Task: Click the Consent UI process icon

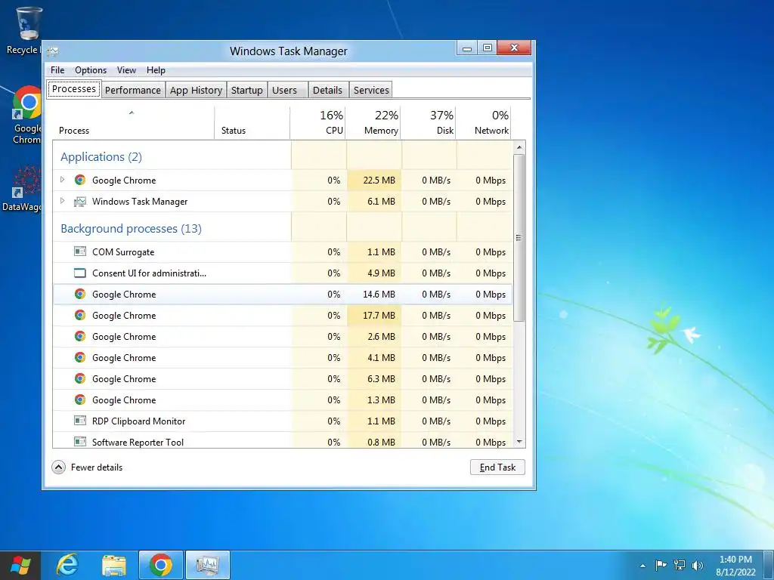Action: coord(80,273)
